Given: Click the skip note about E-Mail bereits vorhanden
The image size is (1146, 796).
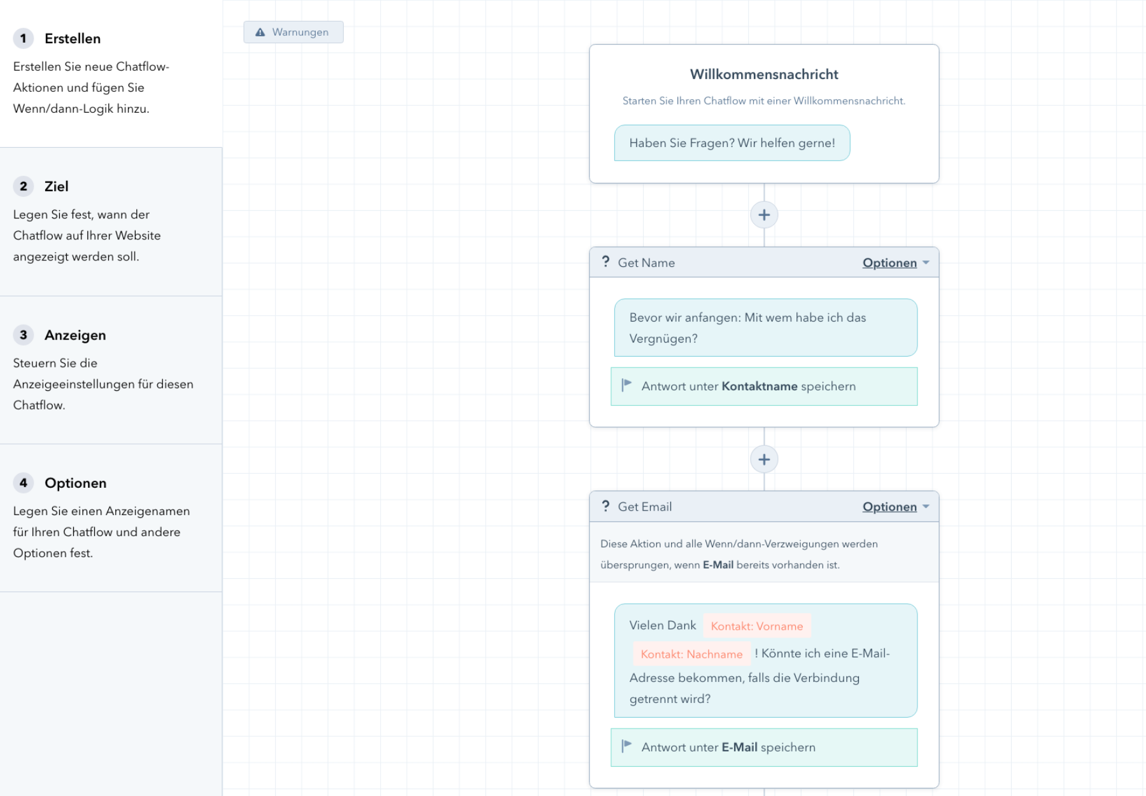Looking at the screenshot, I should (764, 554).
